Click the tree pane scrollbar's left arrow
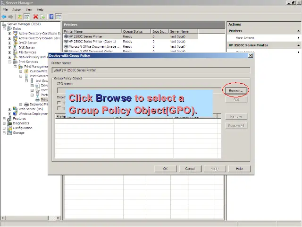 coord(3,218)
